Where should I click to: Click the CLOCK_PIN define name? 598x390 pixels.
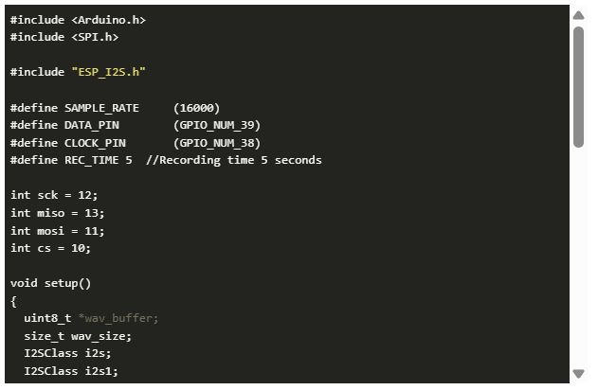(95, 143)
